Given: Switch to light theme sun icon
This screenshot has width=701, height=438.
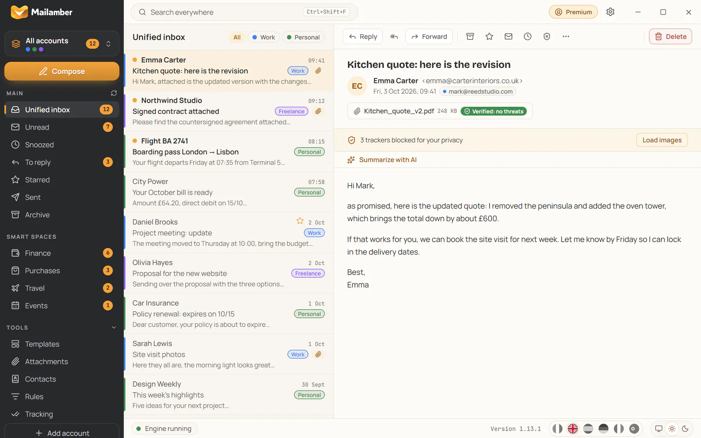Looking at the screenshot, I should click(672, 429).
